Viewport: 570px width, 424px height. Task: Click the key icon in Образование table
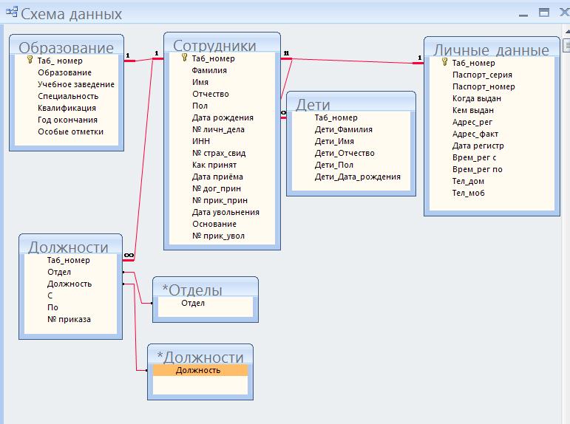[30, 60]
